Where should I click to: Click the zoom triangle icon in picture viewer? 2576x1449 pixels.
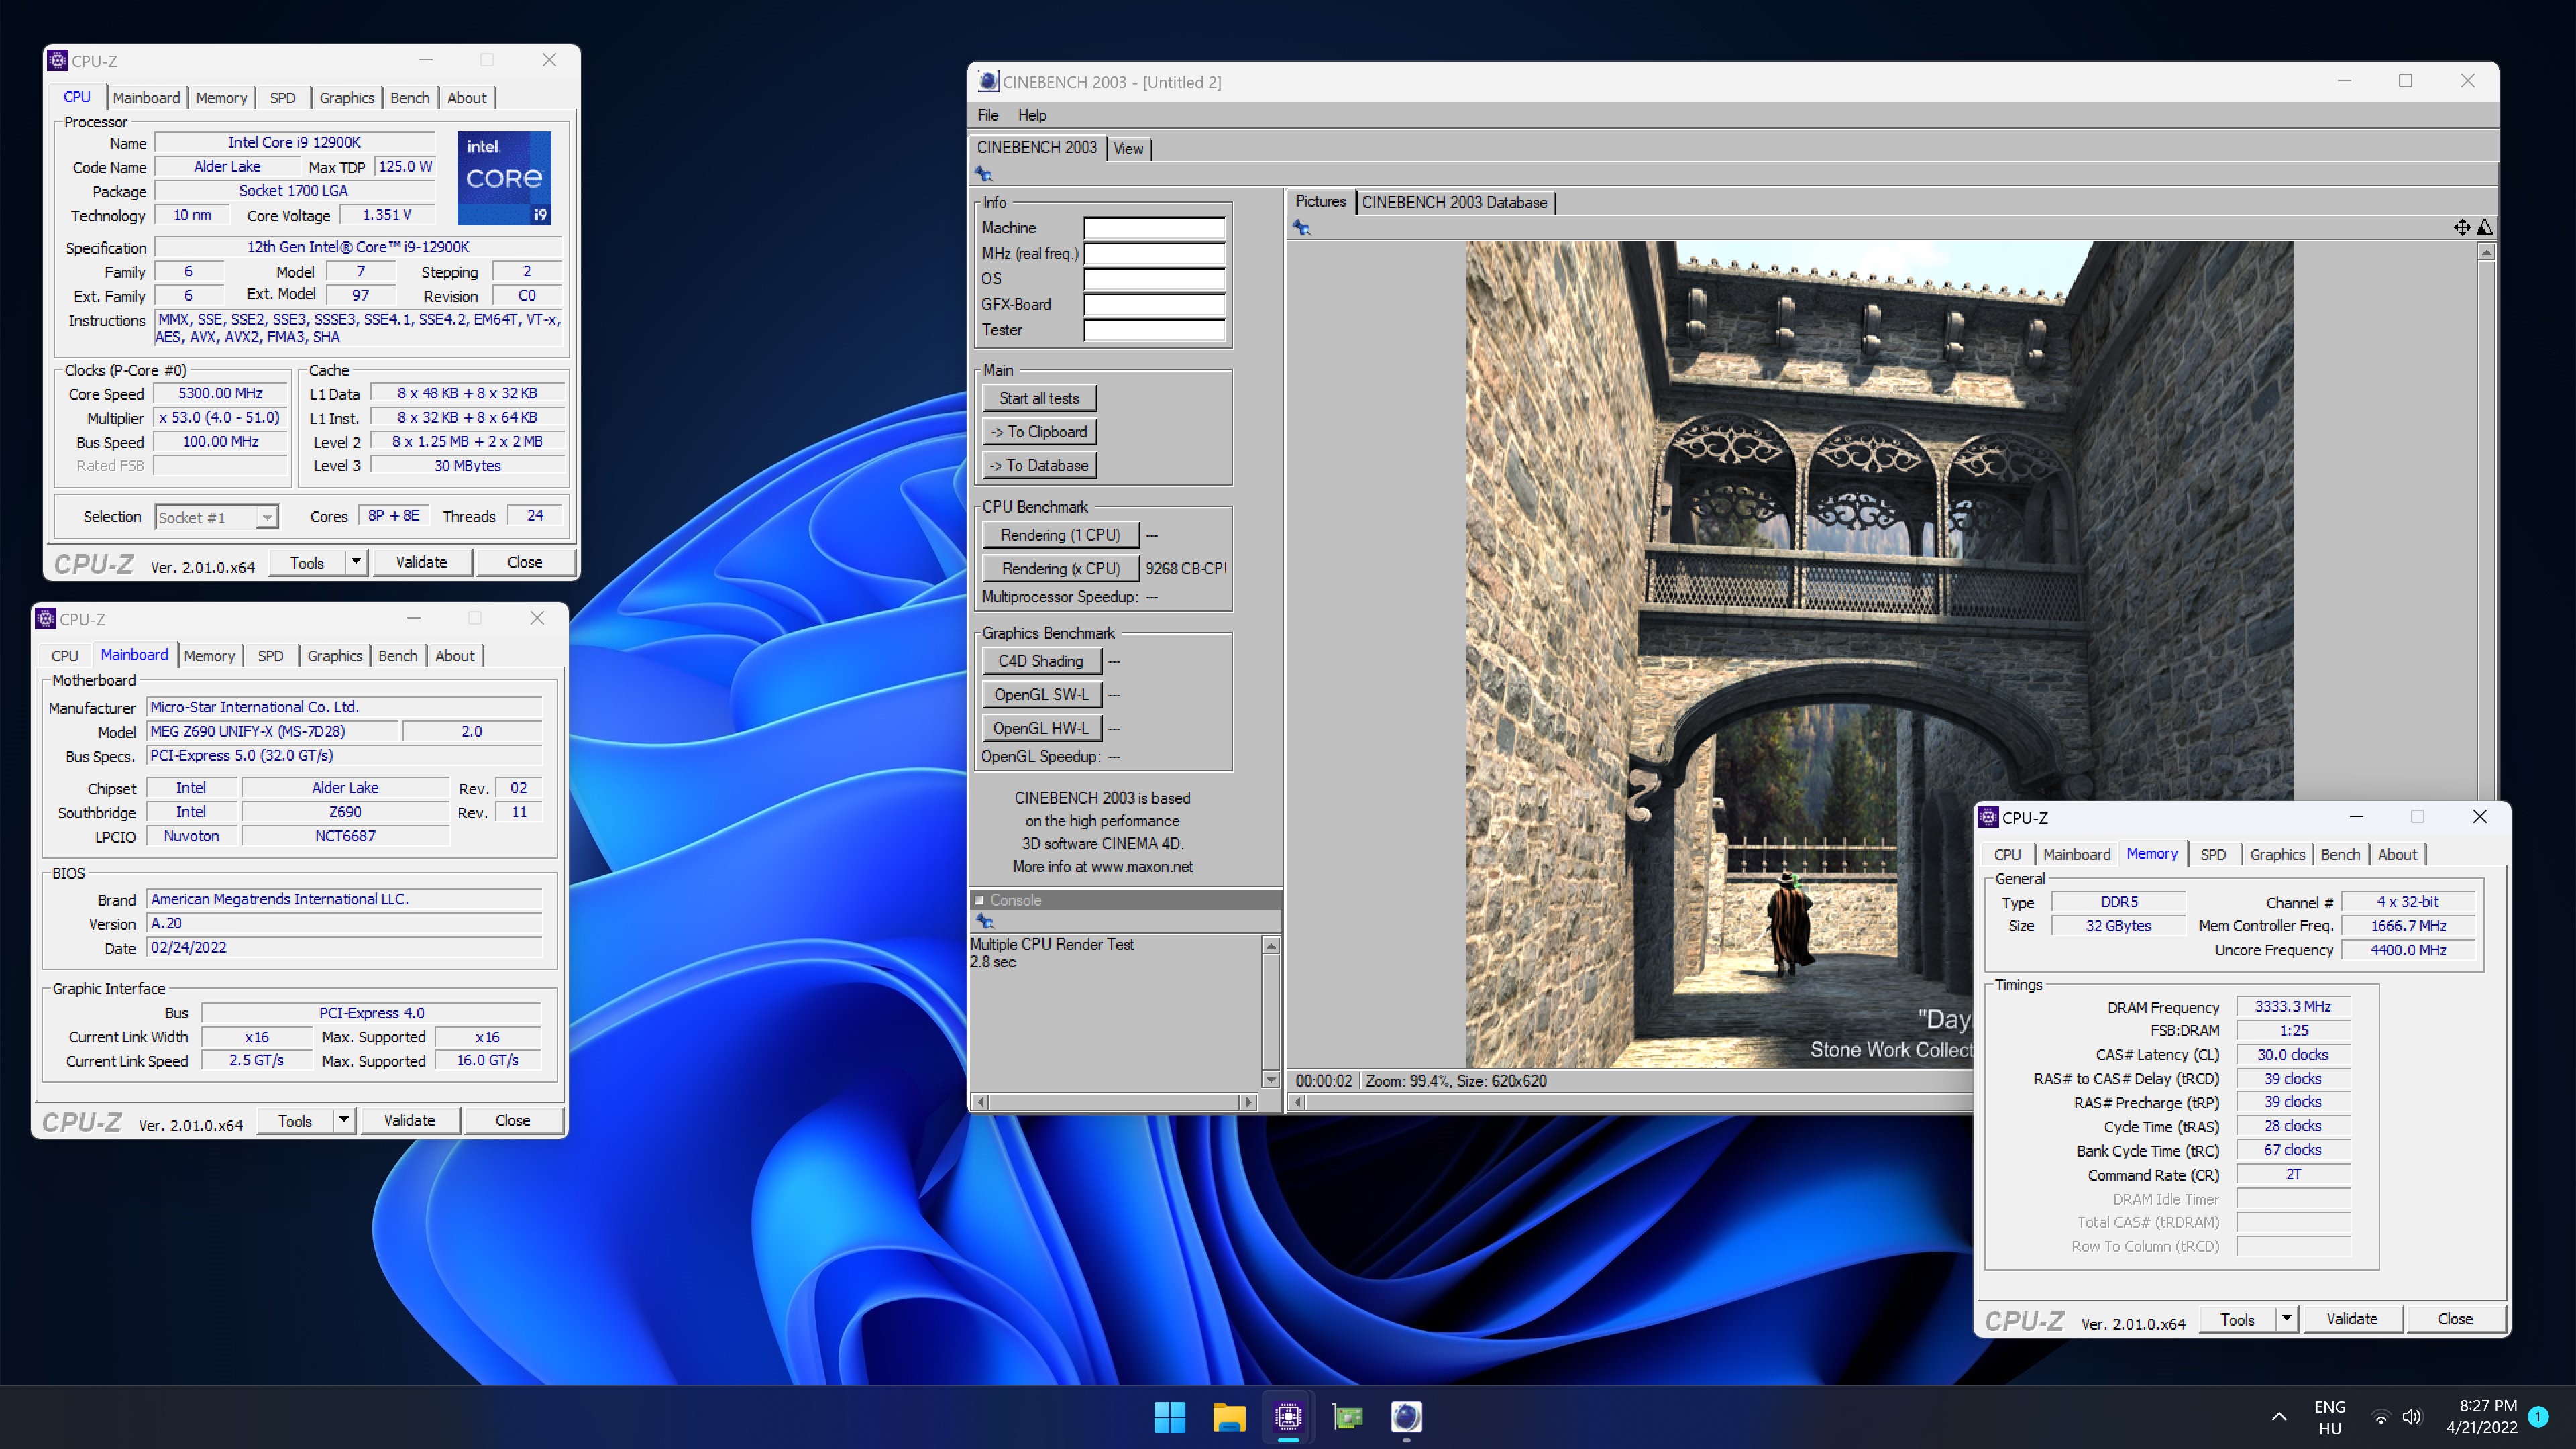pyautogui.click(x=2485, y=228)
